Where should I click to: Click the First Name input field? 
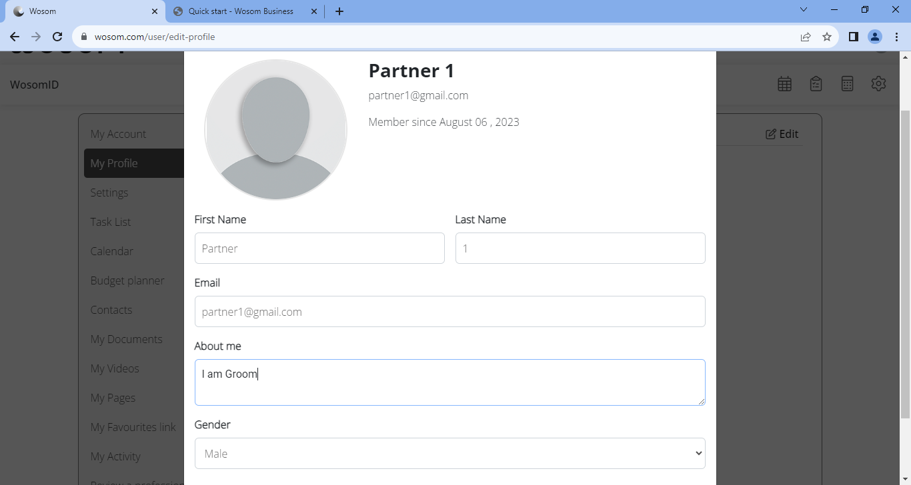click(319, 248)
